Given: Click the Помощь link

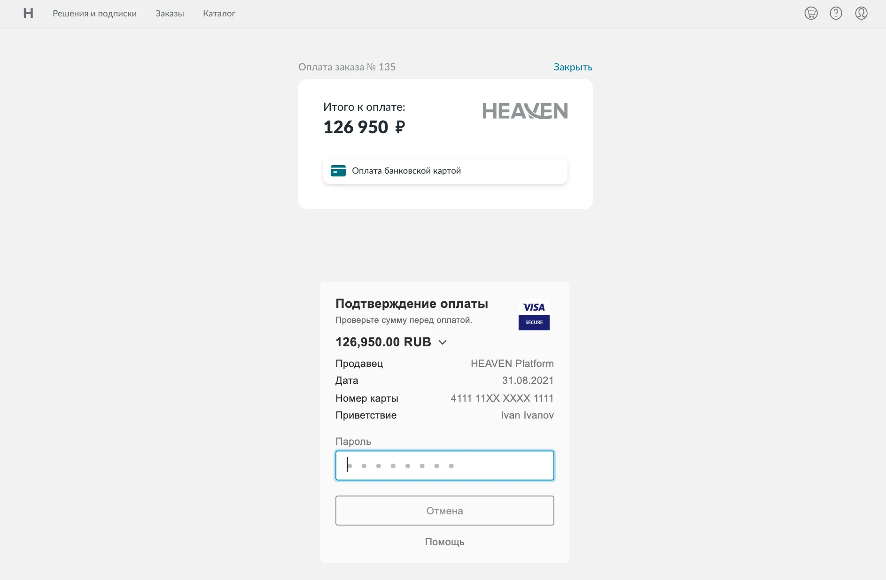Looking at the screenshot, I should tap(444, 542).
